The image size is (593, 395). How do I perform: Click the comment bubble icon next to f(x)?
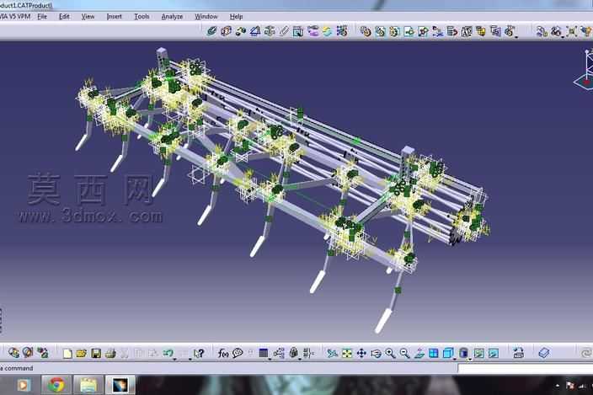[238, 354]
